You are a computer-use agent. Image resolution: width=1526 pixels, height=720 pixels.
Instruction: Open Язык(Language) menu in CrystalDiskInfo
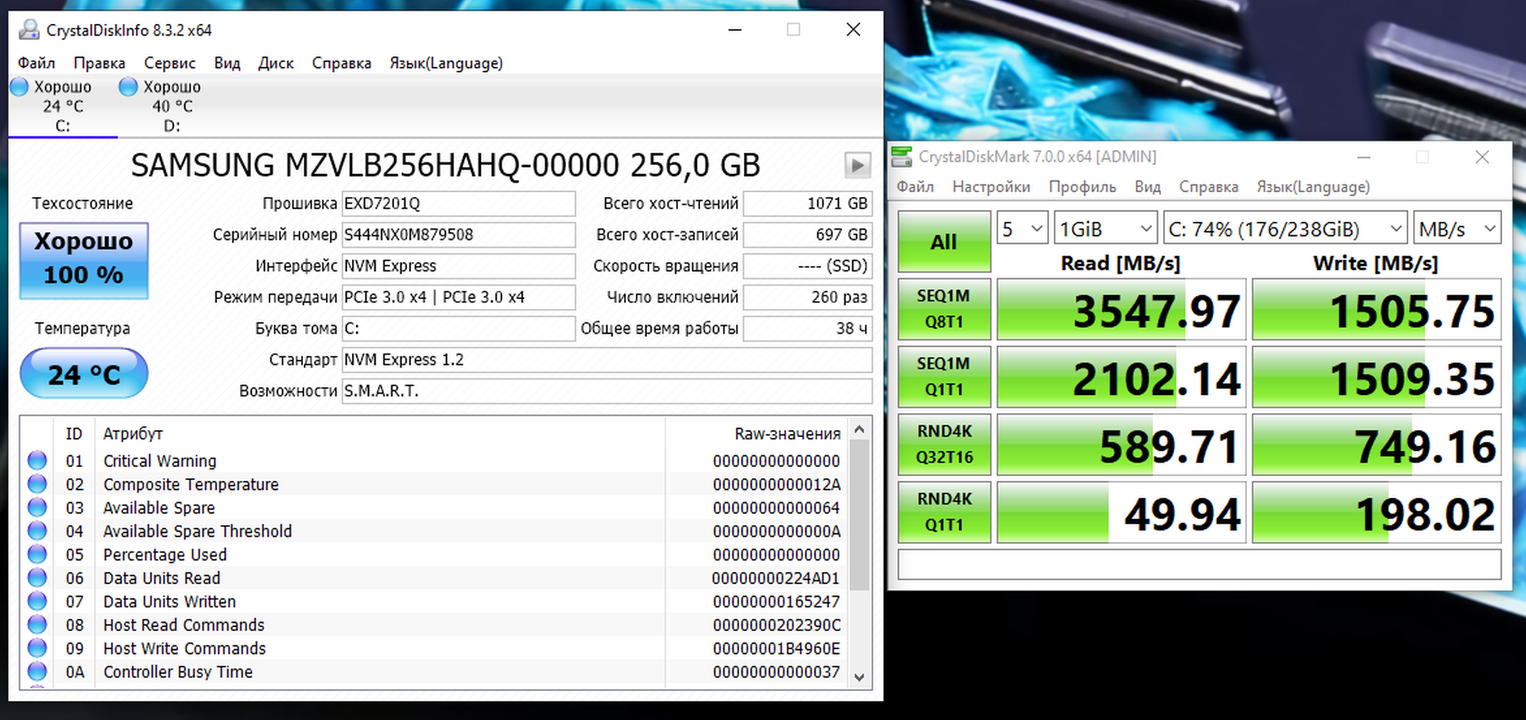tap(446, 63)
